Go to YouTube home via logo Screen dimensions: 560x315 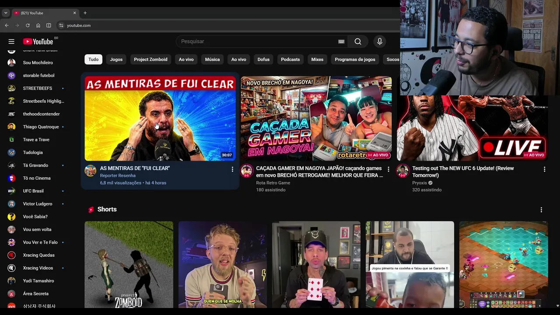tap(38, 42)
